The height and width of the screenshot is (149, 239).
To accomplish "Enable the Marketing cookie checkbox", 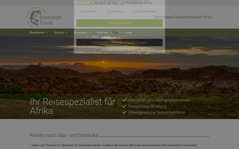I will pos(108,12).
